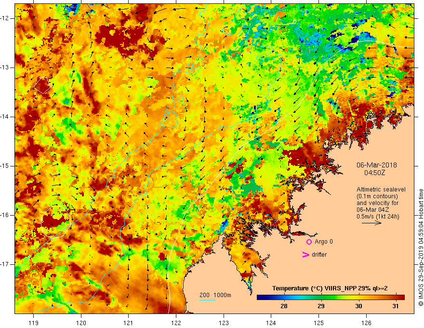Click the '04:50Z' time text
This screenshot has height=328, width=424.
374,173
